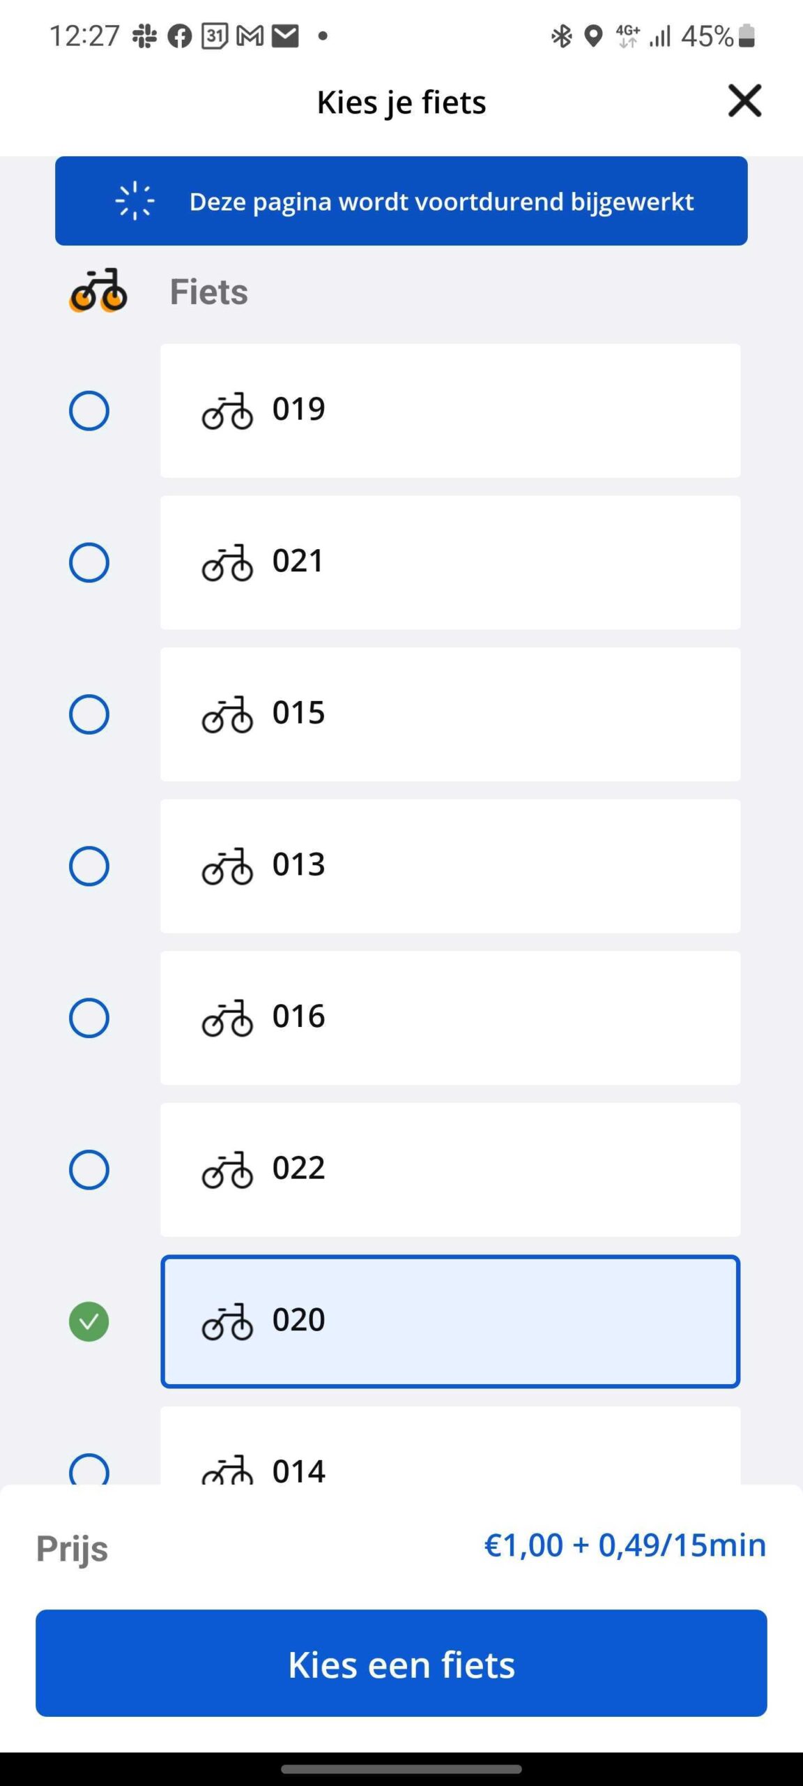Open the bike 022 card
This screenshot has height=1786, width=803.
(x=450, y=1170)
